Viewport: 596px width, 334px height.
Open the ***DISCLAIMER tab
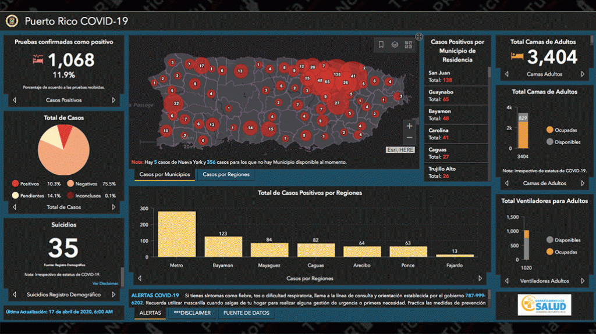[x=192, y=313]
